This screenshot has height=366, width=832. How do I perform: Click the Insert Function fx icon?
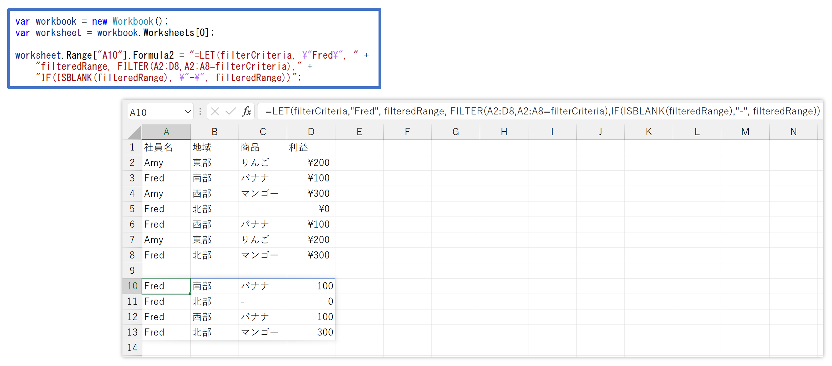coord(247,111)
